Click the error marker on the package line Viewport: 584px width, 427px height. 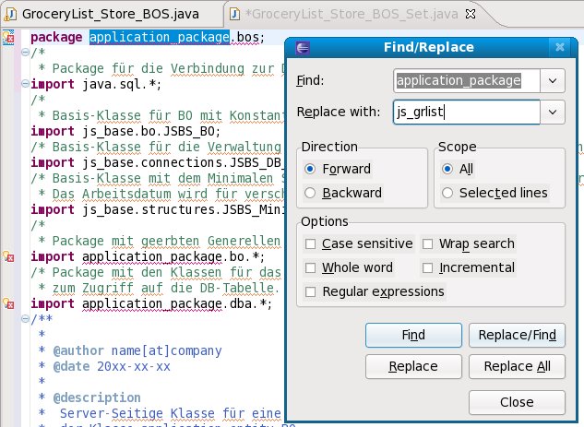point(7,38)
